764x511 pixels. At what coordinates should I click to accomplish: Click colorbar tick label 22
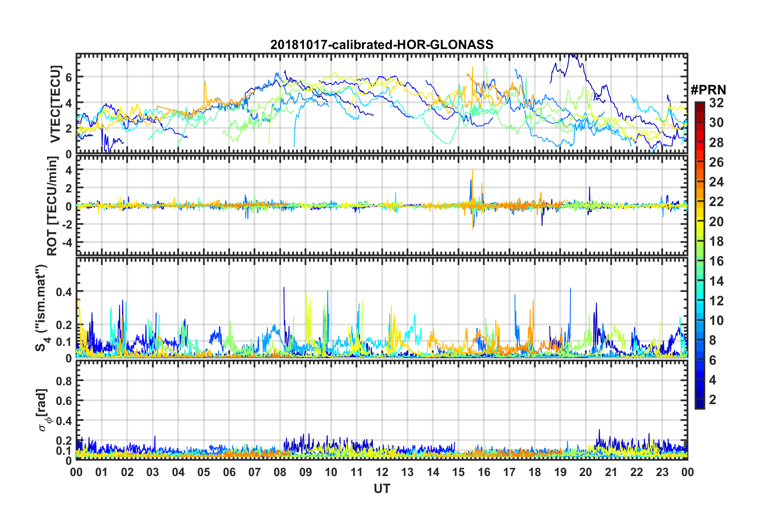pos(716,202)
